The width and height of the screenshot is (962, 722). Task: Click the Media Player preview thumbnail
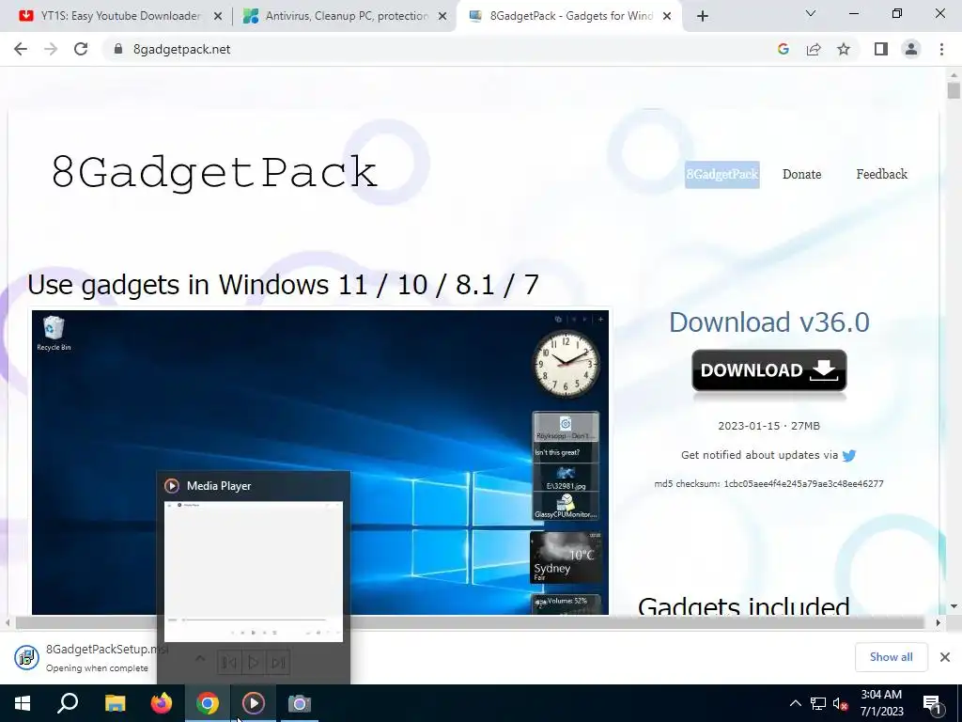(x=254, y=572)
